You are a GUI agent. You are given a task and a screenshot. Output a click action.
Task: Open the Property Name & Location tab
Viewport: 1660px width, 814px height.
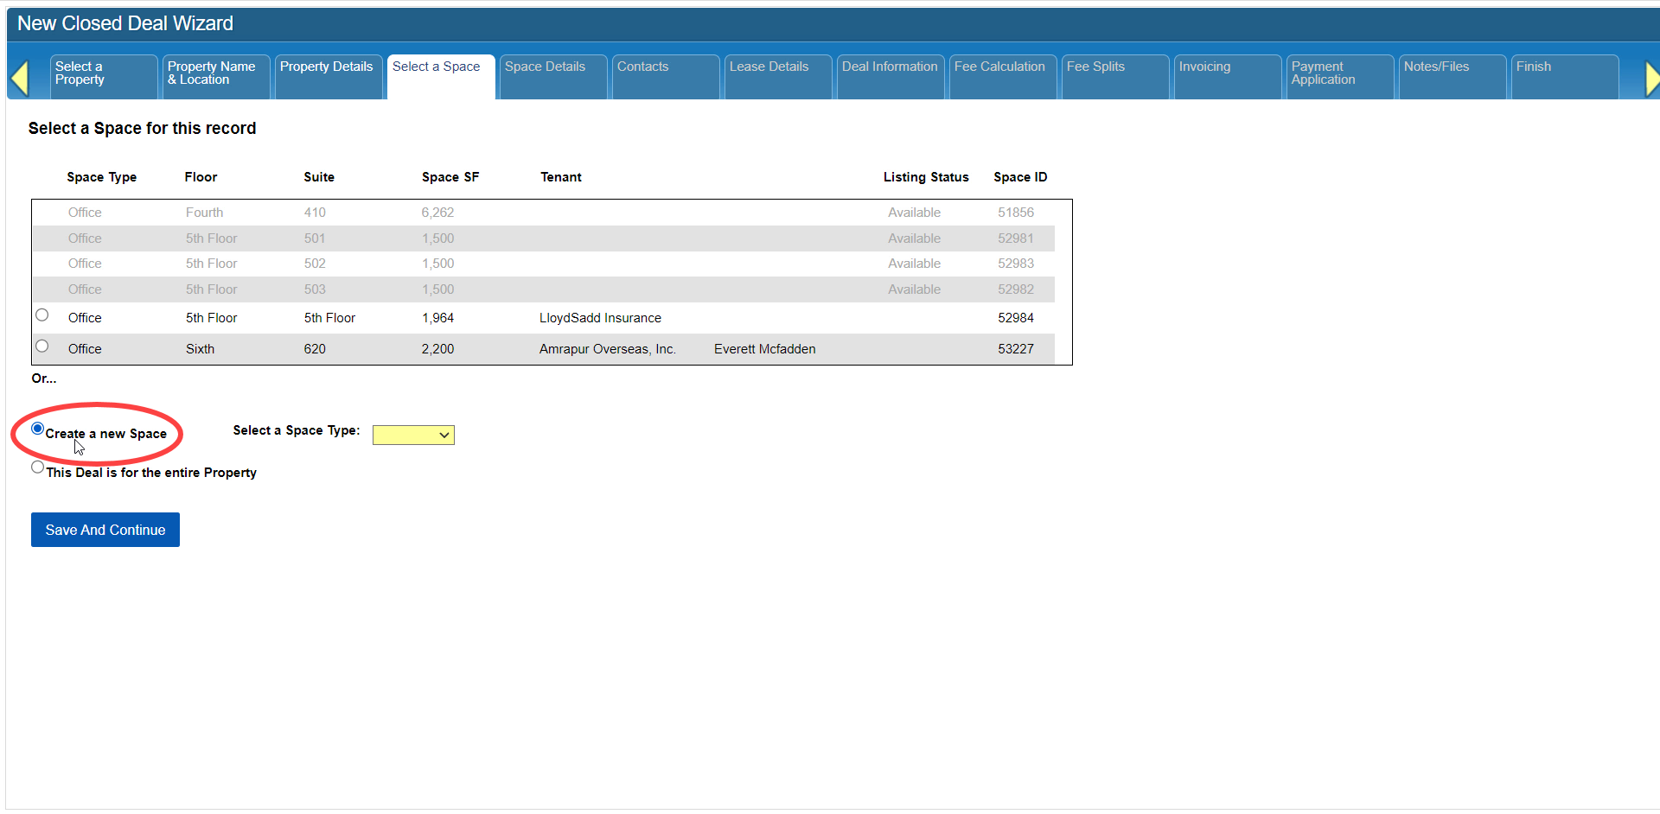click(x=215, y=76)
